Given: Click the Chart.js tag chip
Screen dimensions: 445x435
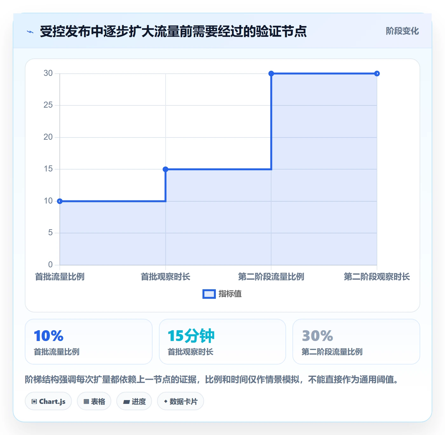Looking at the screenshot, I should coord(48,401).
